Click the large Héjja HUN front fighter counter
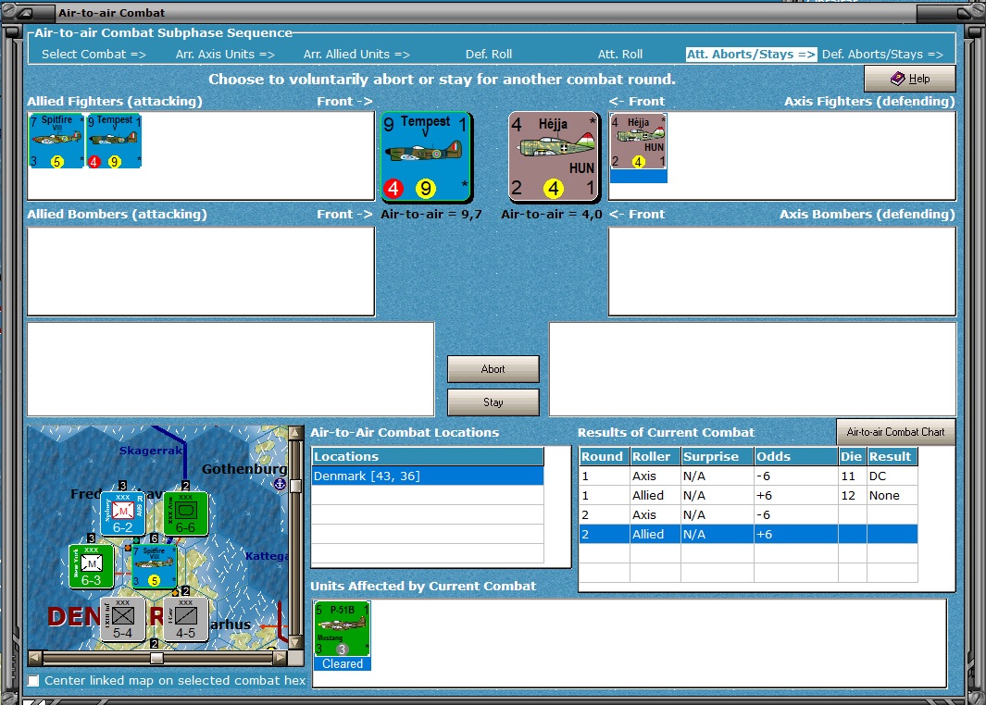986x705 pixels. 554,157
